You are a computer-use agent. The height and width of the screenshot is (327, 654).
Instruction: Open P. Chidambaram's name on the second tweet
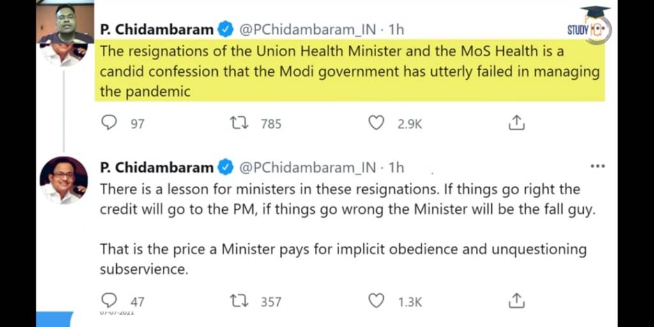156,167
